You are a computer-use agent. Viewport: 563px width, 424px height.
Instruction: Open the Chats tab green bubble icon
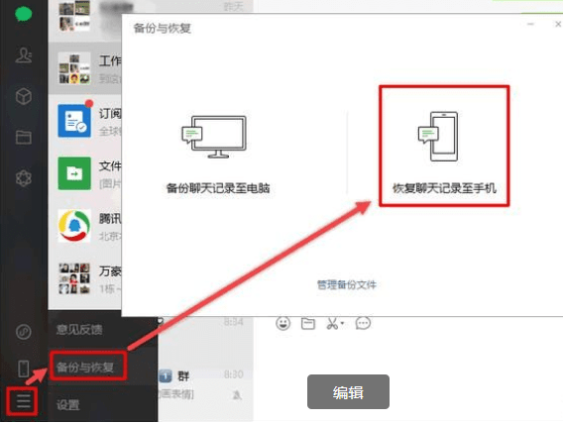pos(24,14)
